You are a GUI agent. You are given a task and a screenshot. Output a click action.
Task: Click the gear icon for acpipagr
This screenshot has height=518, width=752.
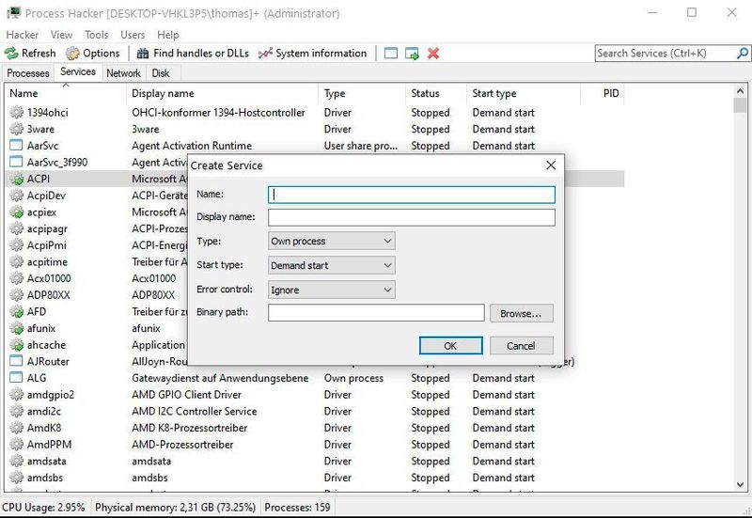[x=16, y=228]
